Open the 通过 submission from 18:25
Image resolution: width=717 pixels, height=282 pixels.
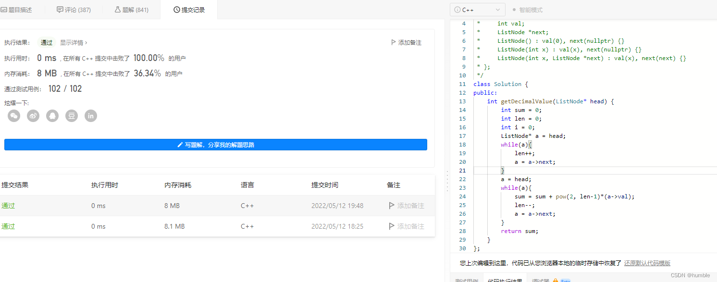[x=8, y=226]
